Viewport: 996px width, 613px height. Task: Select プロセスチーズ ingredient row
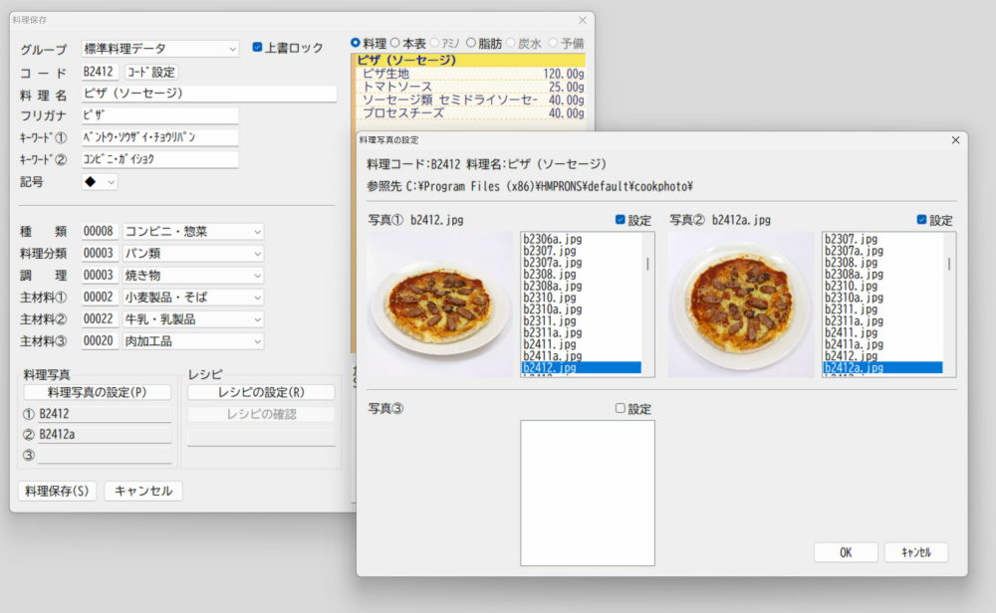point(470,113)
